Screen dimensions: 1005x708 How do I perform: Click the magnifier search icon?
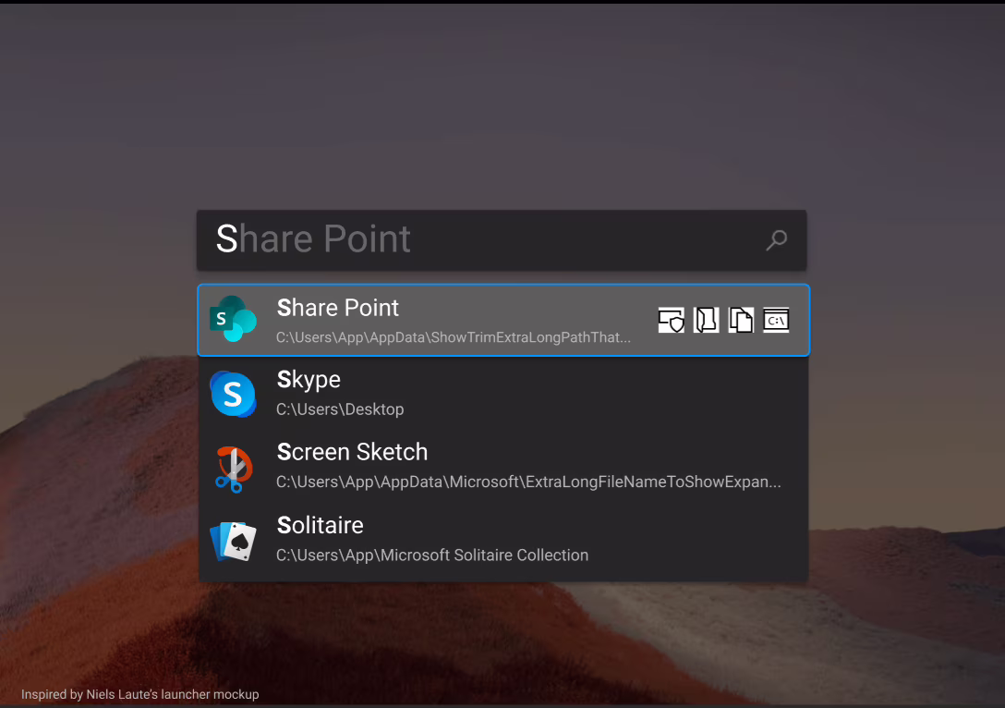coord(777,240)
